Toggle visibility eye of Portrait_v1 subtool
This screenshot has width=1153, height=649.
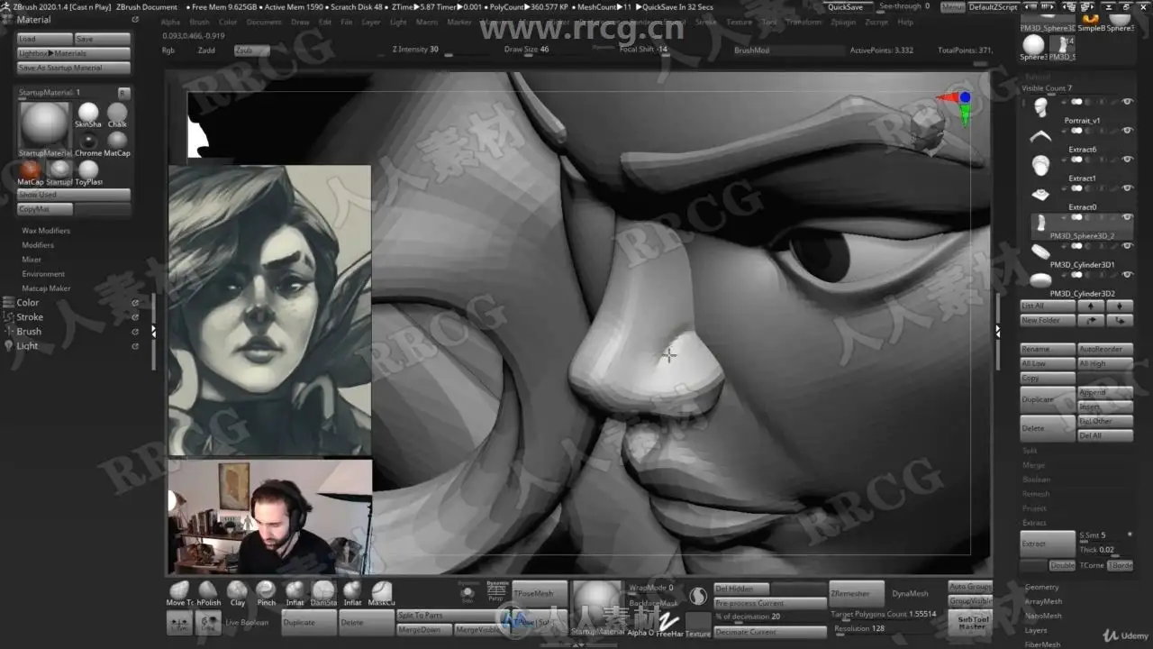click(x=1127, y=102)
